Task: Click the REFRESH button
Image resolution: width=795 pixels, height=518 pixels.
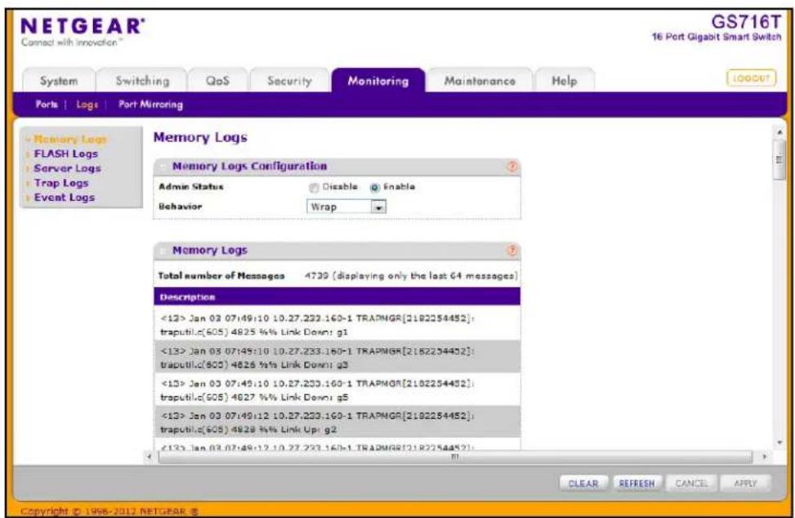Action: point(636,484)
